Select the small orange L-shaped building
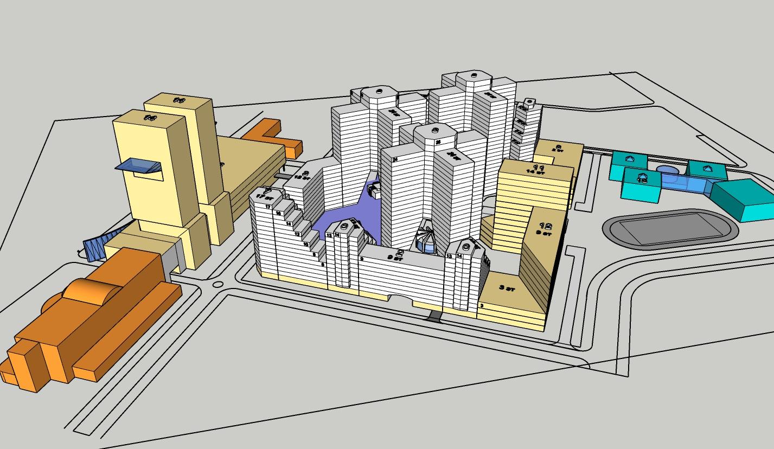 [272, 139]
